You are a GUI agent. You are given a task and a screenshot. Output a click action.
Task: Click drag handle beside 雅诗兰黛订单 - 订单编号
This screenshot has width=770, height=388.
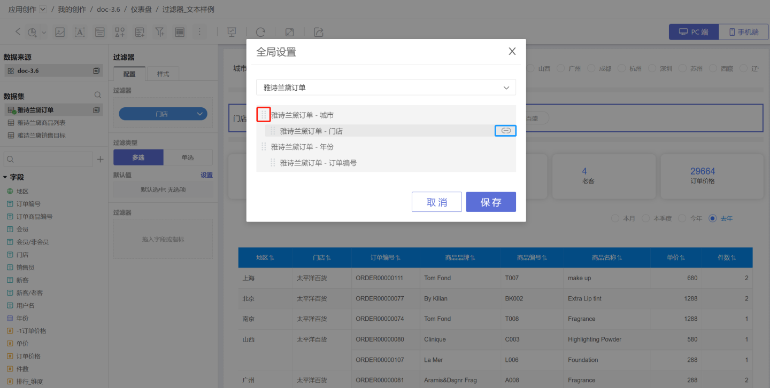[273, 163]
